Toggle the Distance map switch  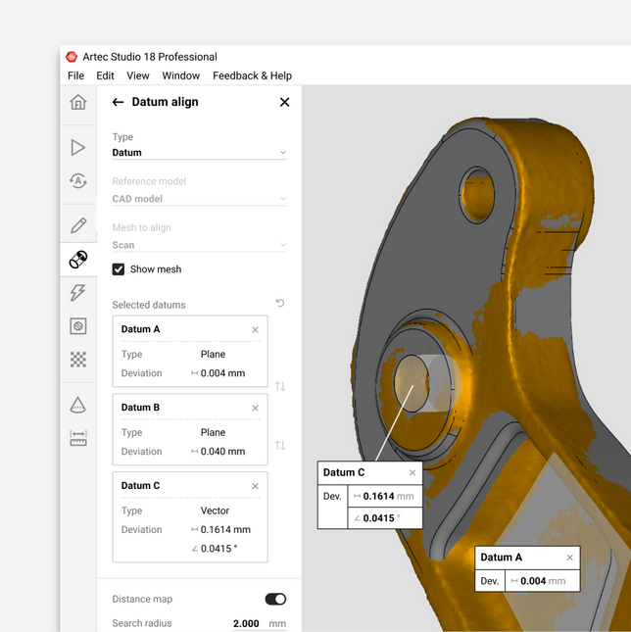tap(275, 599)
